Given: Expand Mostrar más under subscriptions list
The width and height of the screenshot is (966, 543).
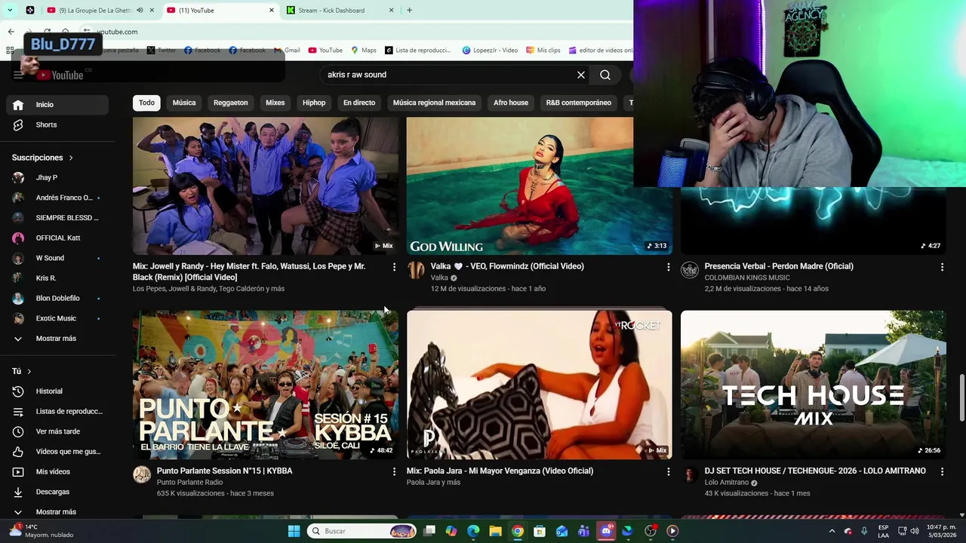Looking at the screenshot, I should [x=56, y=339].
